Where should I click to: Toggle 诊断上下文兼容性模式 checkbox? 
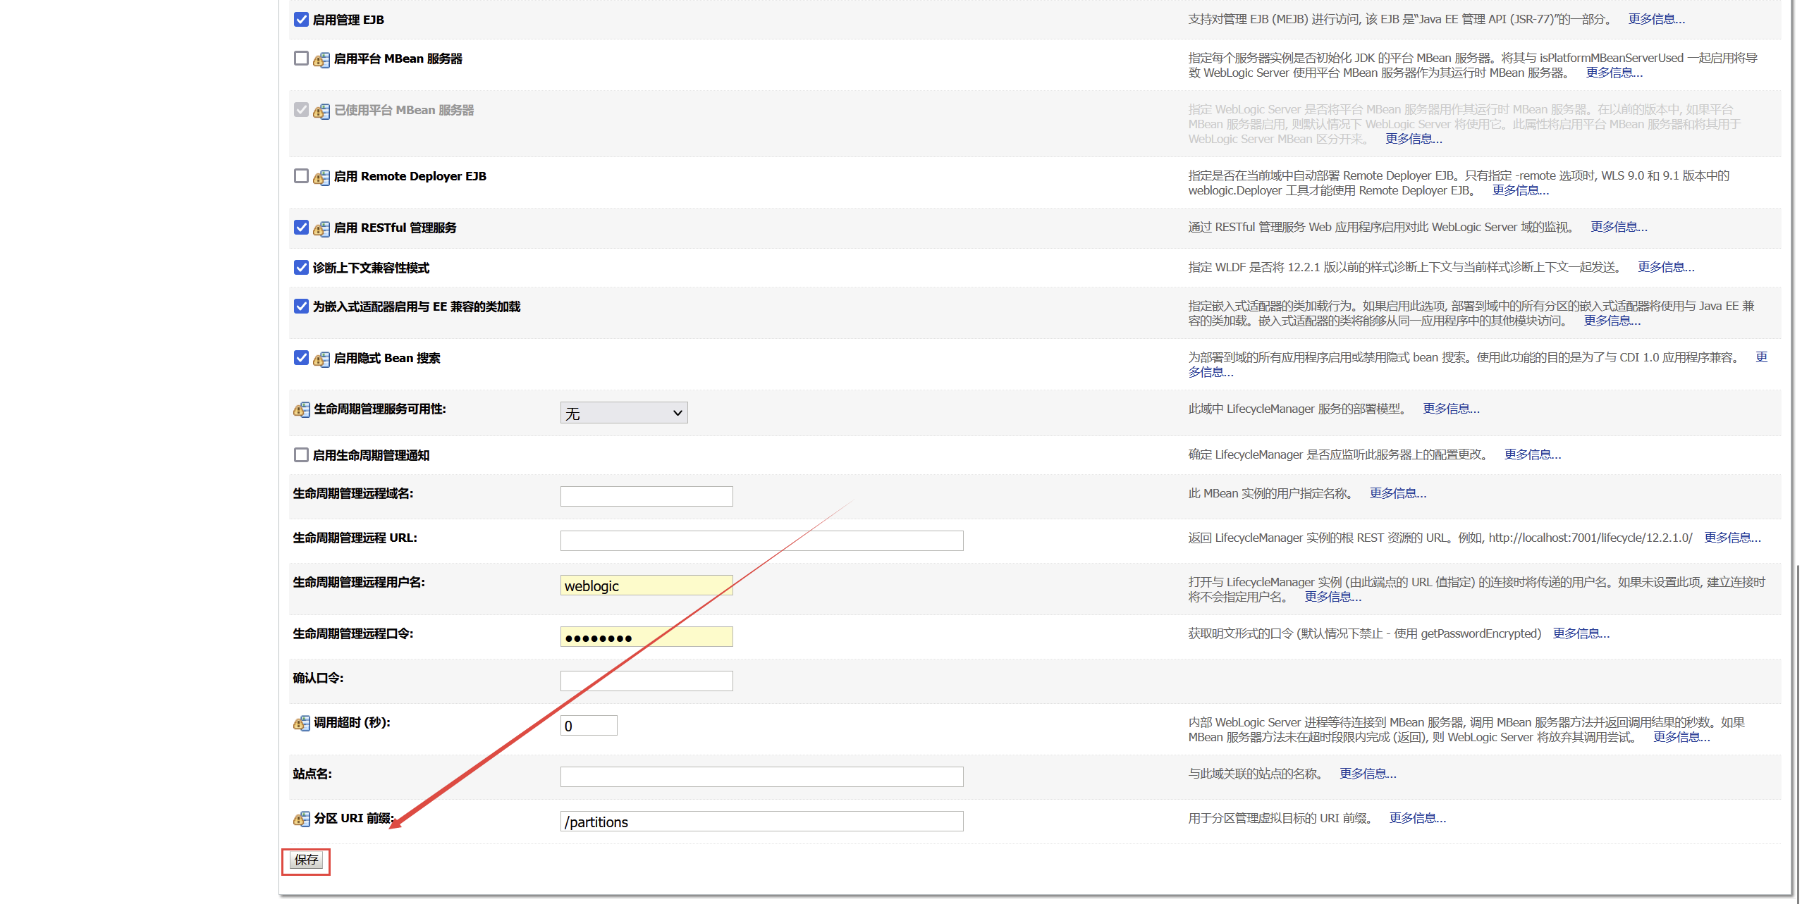click(x=301, y=267)
